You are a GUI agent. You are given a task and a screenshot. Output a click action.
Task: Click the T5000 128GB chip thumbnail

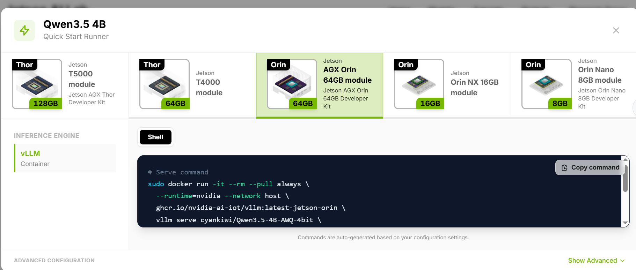[37, 84]
